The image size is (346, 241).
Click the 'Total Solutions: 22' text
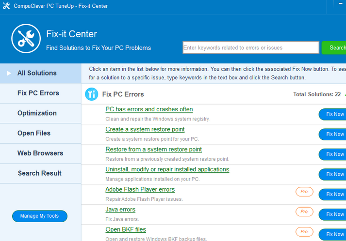(317, 94)
